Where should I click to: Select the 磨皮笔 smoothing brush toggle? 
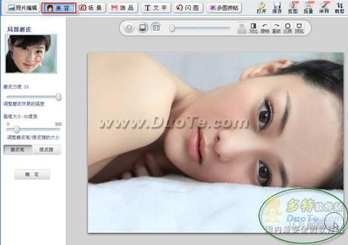click(18, 150)
